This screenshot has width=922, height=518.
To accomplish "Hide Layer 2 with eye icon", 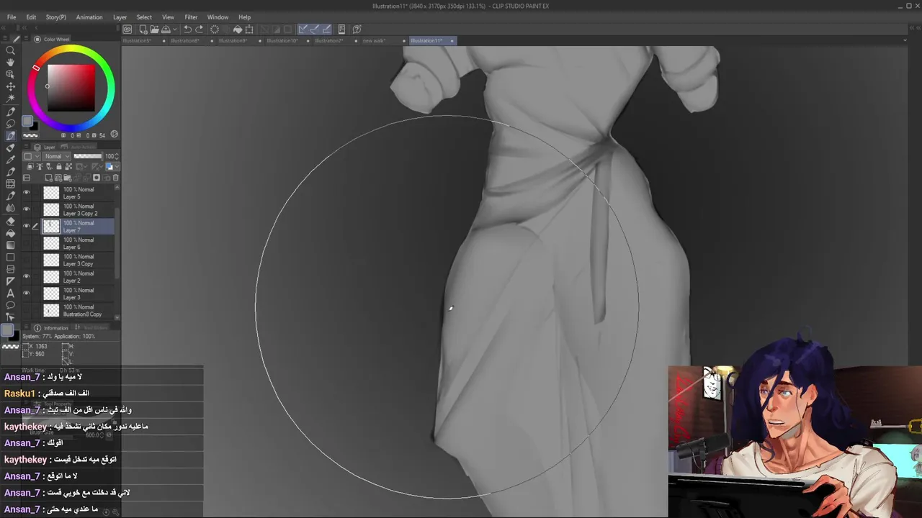I will (x=27, y=276).
